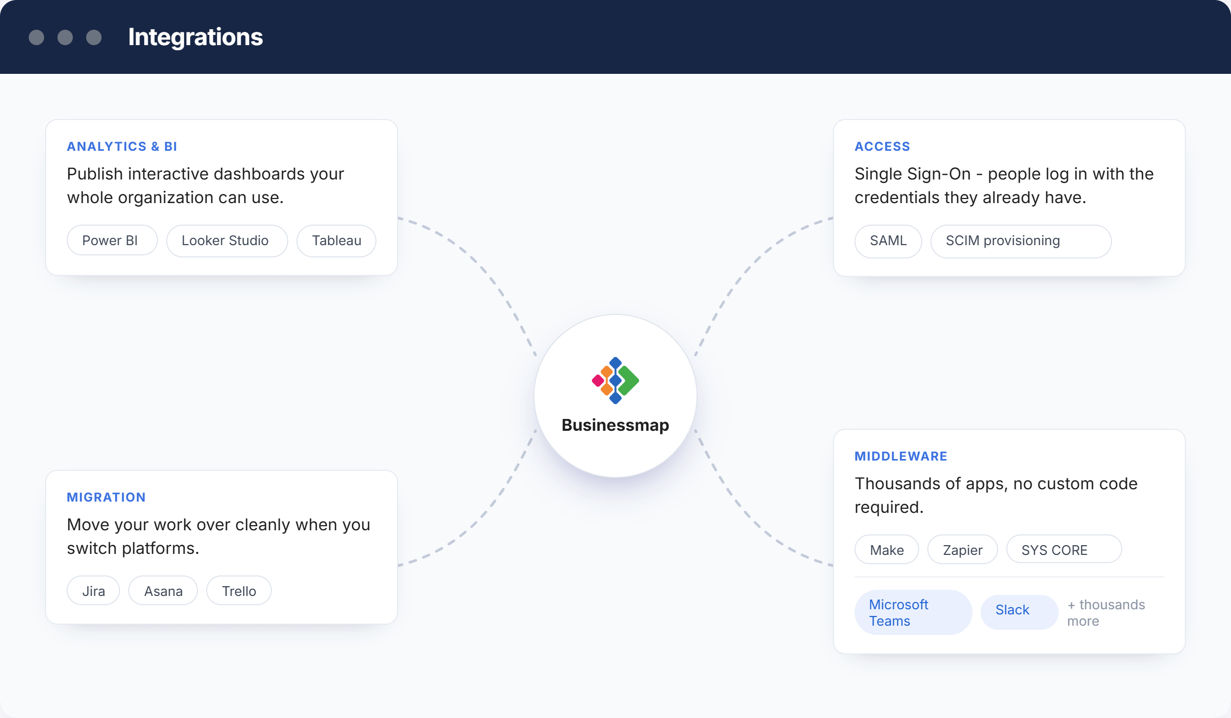Choose the Tableau integration chip
1231x718 pixels.
pos(336,241)
